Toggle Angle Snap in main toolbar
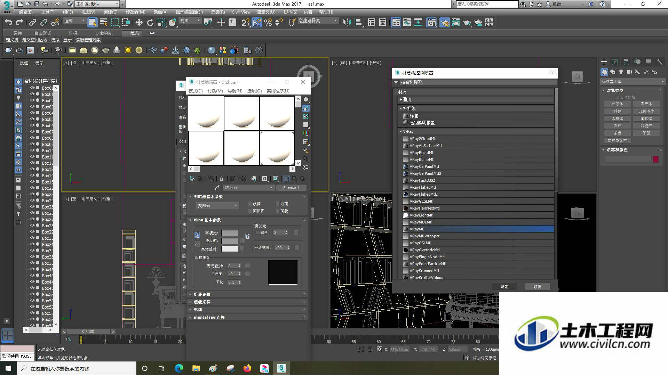Image resolution: width=668 pixels, height=376 pixels. pyautogui.click(x=257, y=23)
